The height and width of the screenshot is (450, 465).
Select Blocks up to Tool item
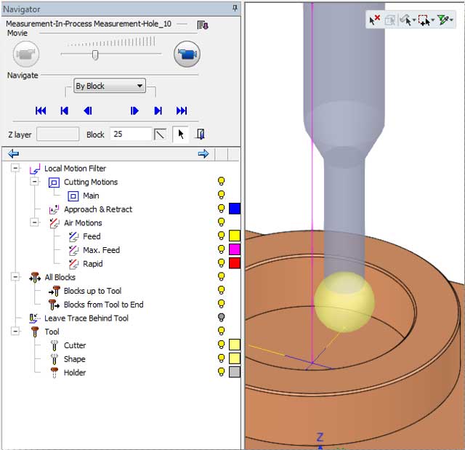92,291
